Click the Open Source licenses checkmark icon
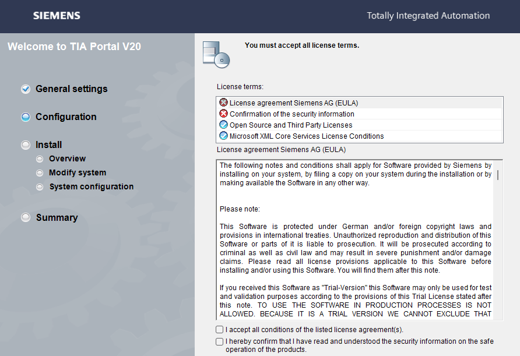This screenshot has width=520, height=356. click(x=223, y=125)
